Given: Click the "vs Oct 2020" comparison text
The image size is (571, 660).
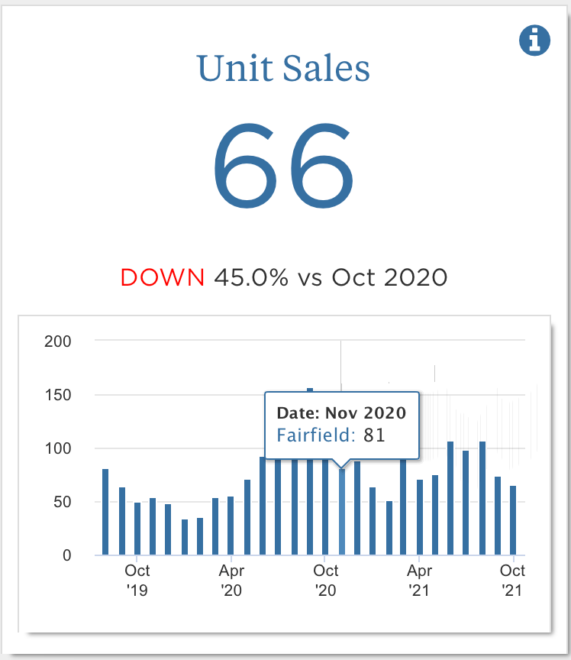Looking at the screenshot, I should coord(371,277).
